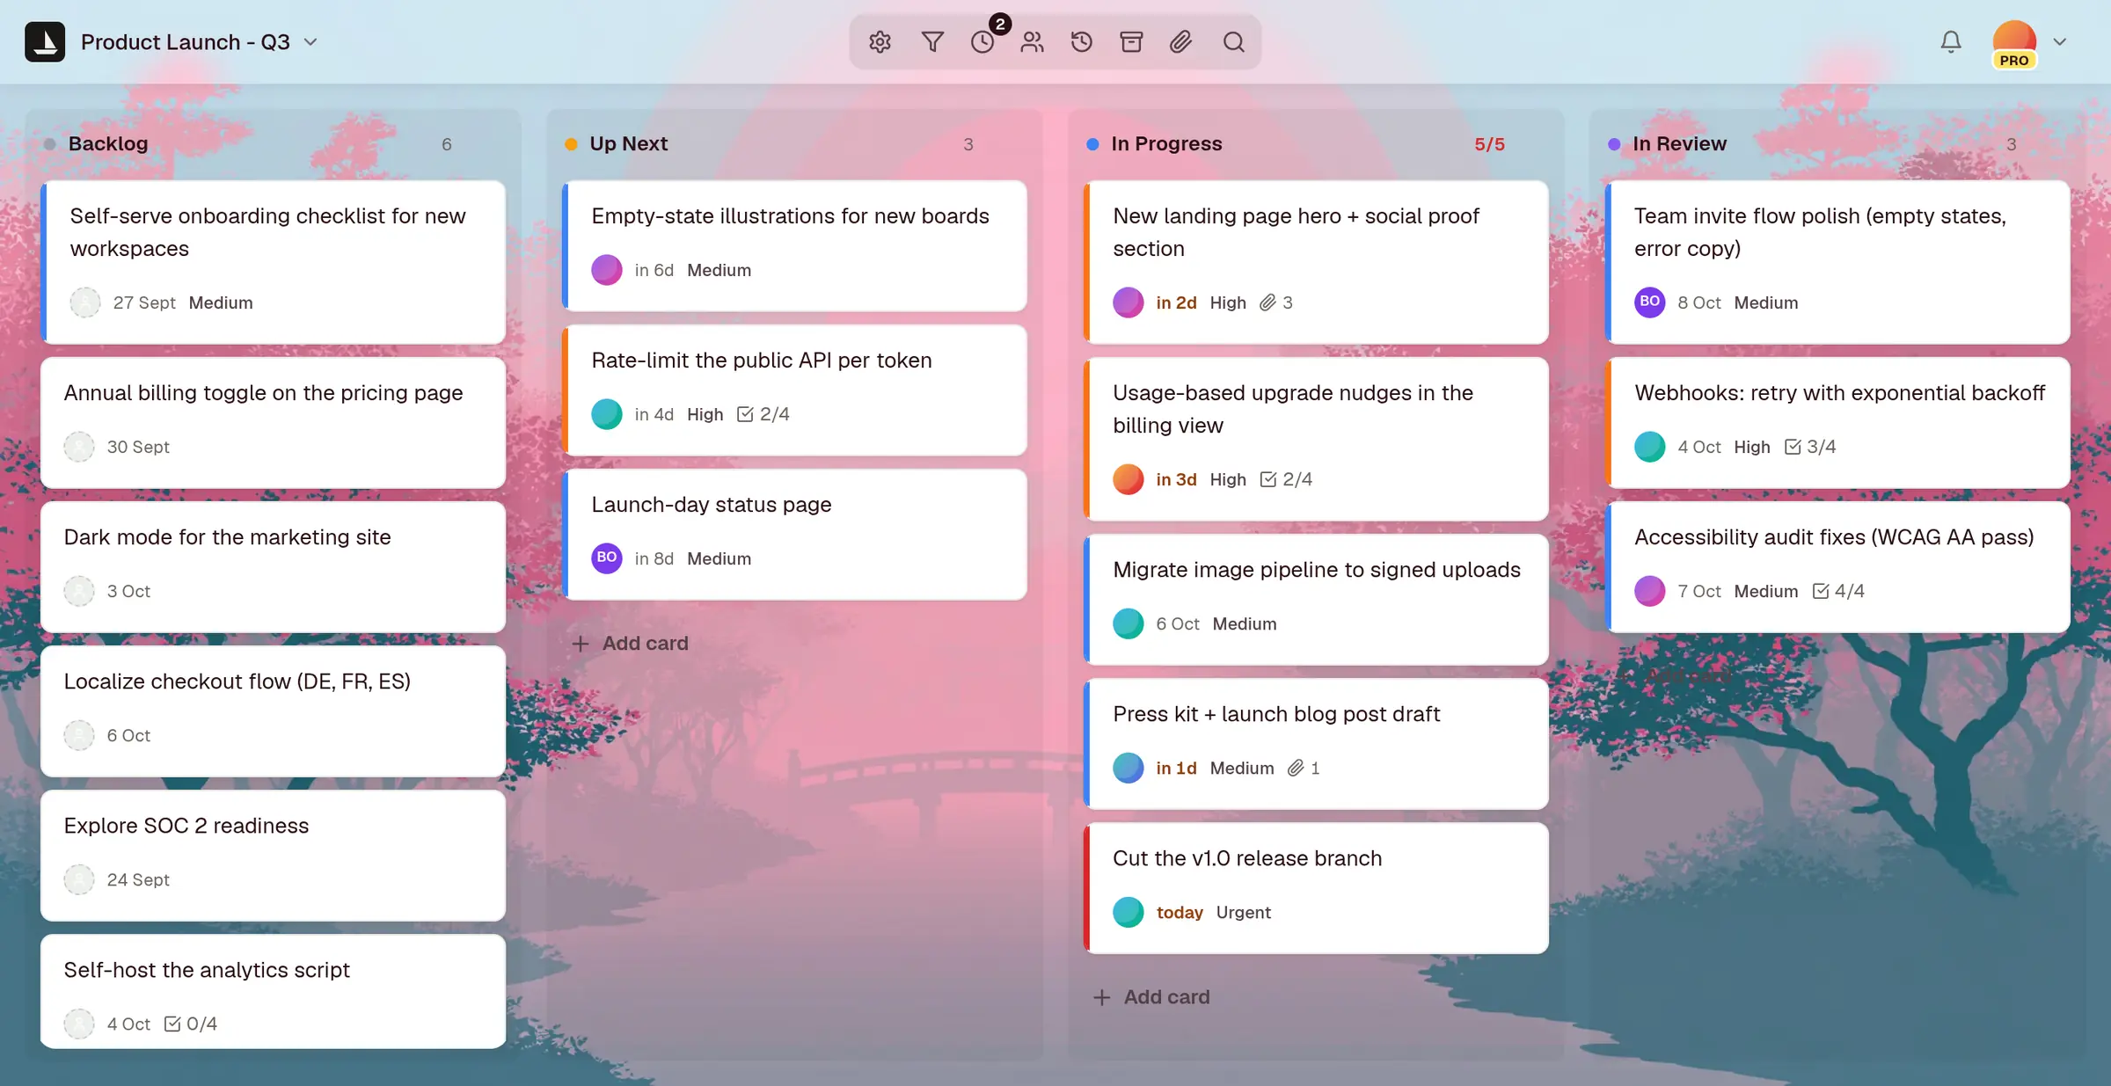2111x1086 pixels.
Task: Click the In Review column header
Action: tap(1679, 143)
